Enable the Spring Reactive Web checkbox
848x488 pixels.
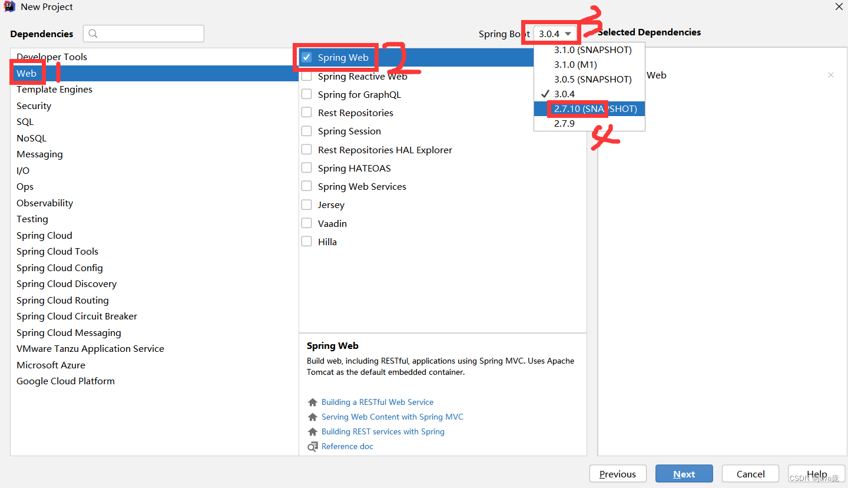pyautogui.click(x=306, y=76)
